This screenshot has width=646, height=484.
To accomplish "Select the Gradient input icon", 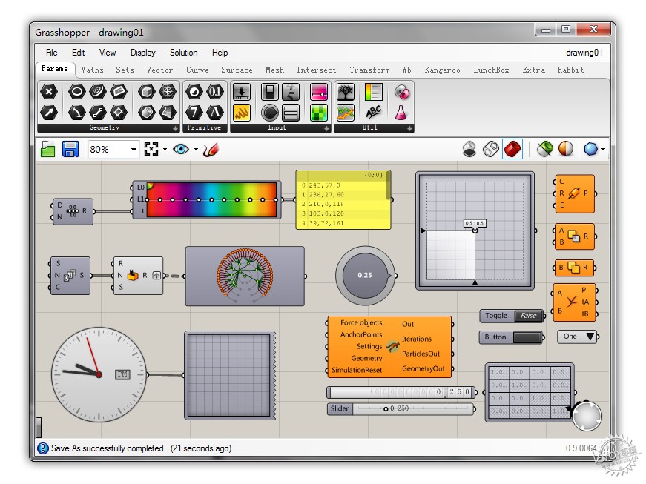I will click(x=318, y=92).
